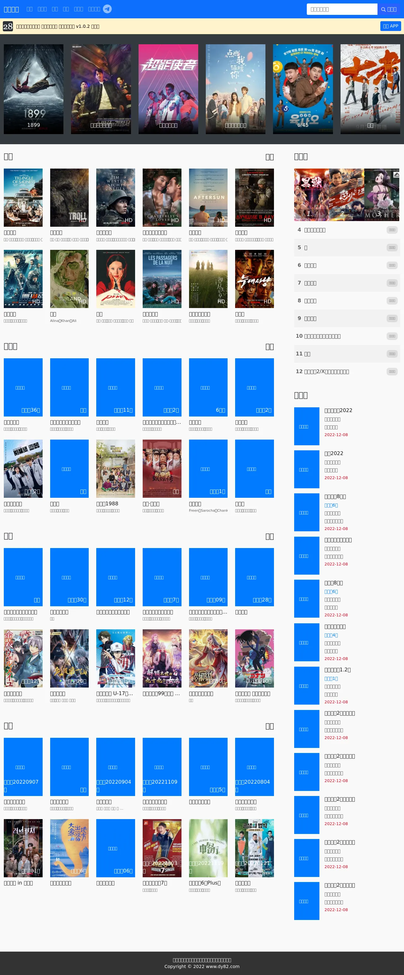Open the variety card labeled 20220804
Screen dimensions: 404x975
tap(254, 767)
